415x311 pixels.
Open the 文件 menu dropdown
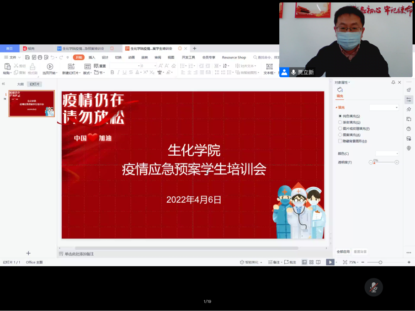pos(12,58)
